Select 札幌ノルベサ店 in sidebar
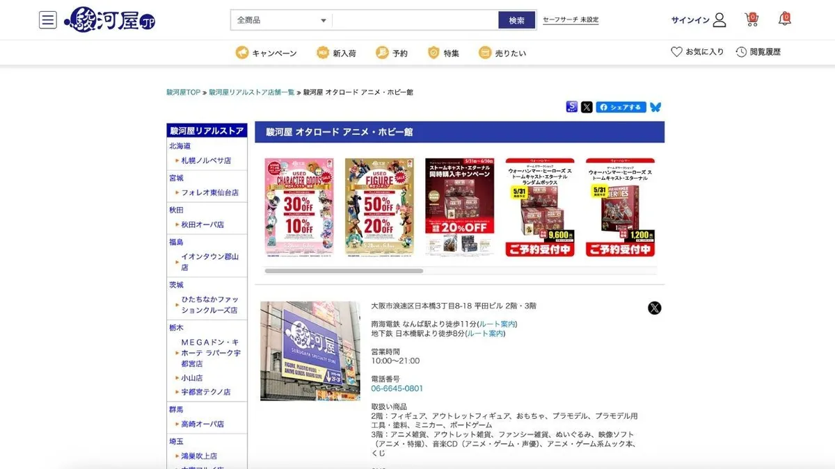The height and width of the screenshot is (469, 835). tap(206, 161)
